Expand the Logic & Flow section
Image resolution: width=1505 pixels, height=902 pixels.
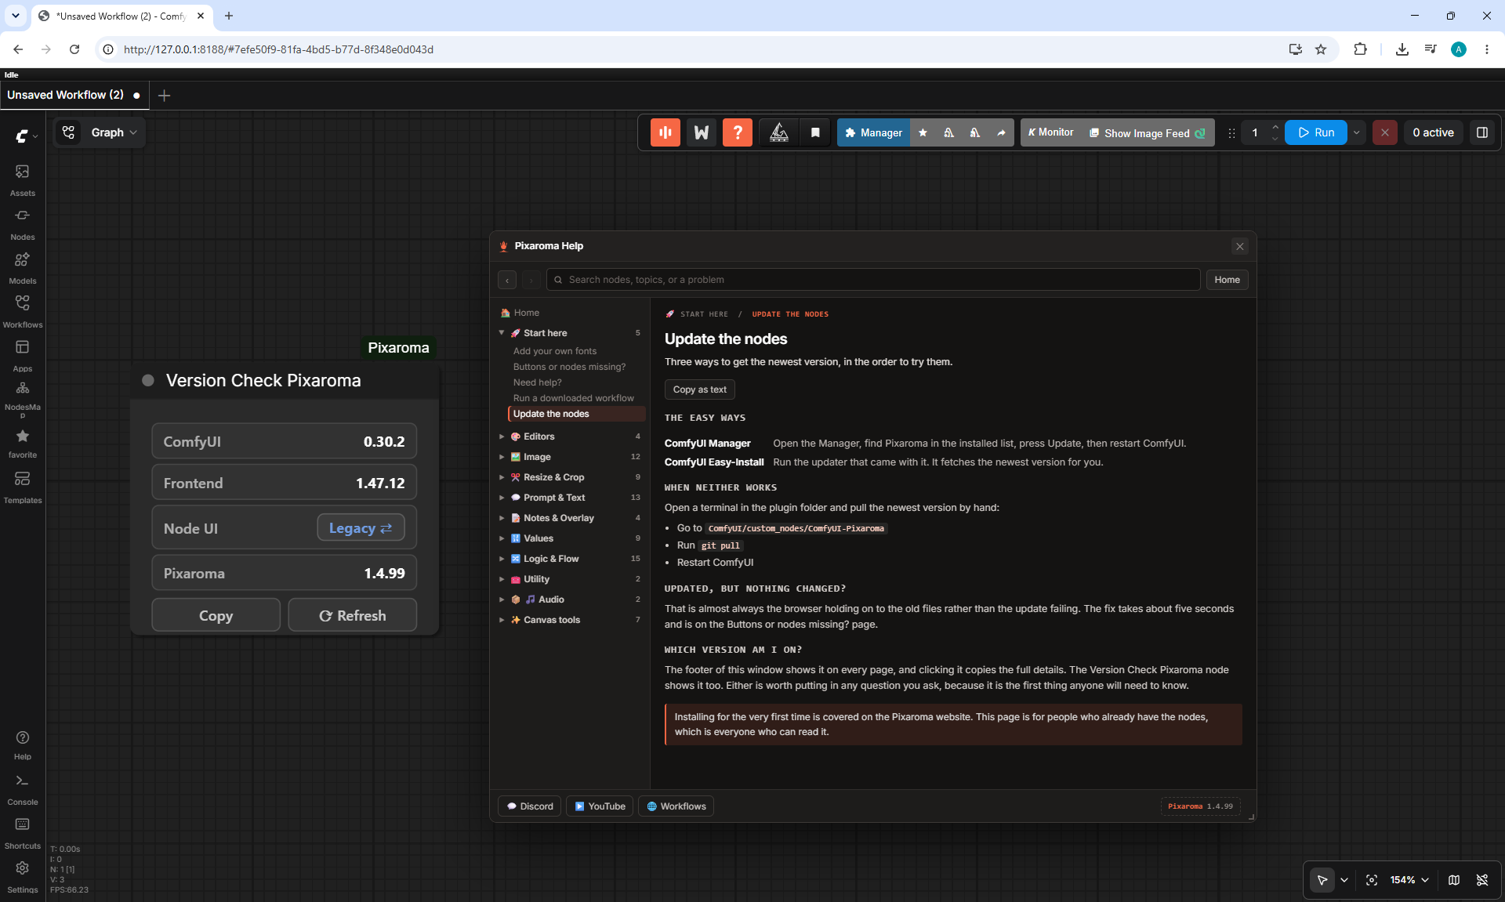click(x=502, y=559)
